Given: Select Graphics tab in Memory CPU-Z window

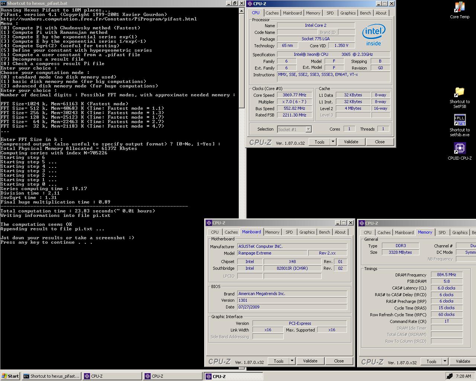Looking at the screenshot, I should (x=460, y=233).
